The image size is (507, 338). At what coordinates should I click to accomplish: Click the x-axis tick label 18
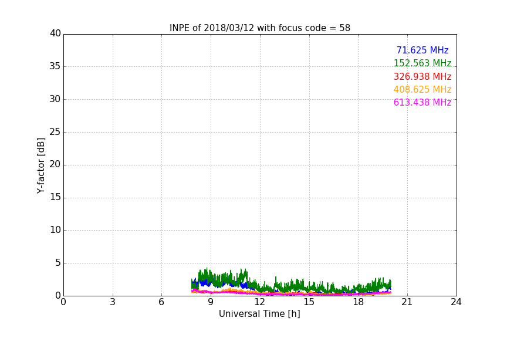(x=358, y=302)
